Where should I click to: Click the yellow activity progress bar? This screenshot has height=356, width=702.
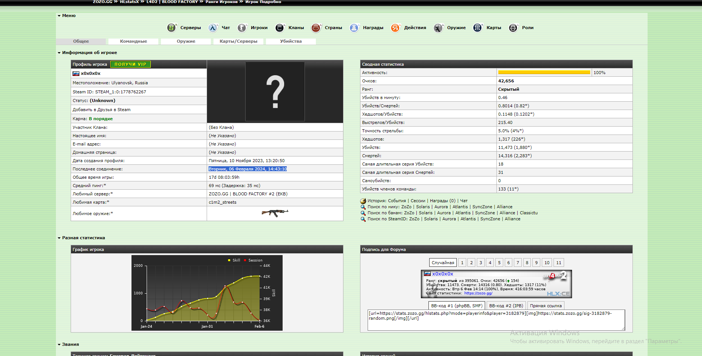[544, 72]
